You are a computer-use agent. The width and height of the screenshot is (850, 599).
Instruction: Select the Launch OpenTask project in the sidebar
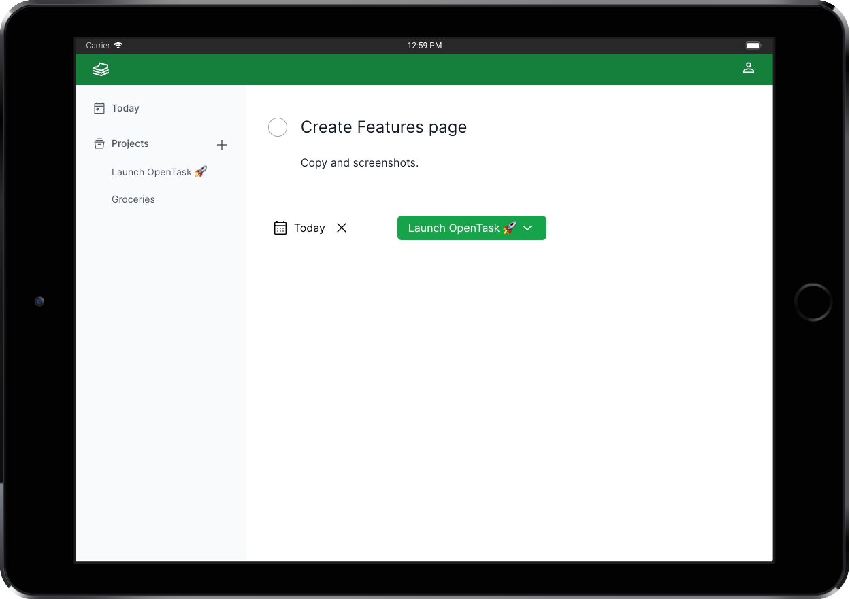tap(159, 171)
